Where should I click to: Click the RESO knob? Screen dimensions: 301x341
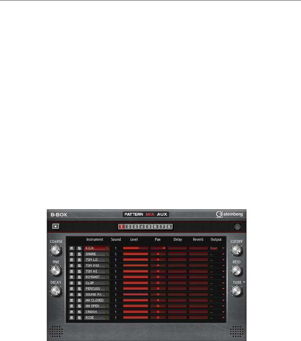pos(237,271)
